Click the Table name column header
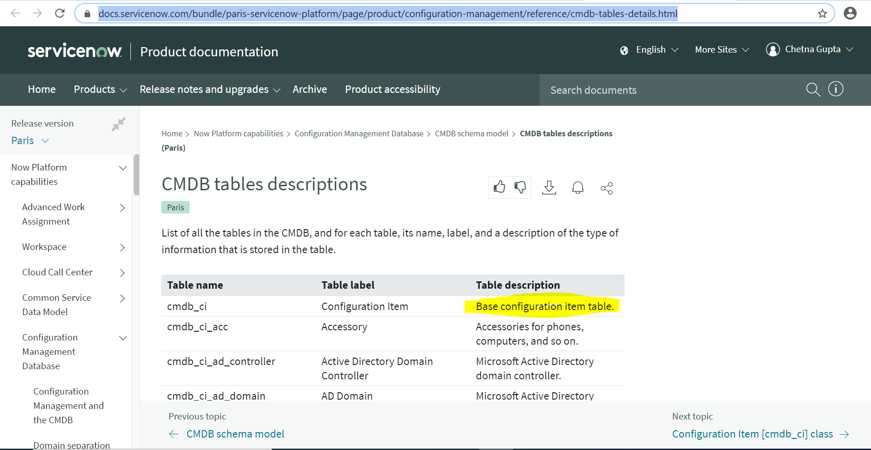The width and height of the screenshot is (871, 450). (195, 285)
